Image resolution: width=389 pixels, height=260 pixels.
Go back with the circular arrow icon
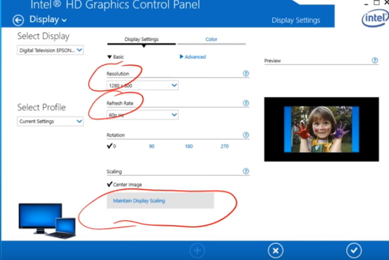(x=18, y=20)
